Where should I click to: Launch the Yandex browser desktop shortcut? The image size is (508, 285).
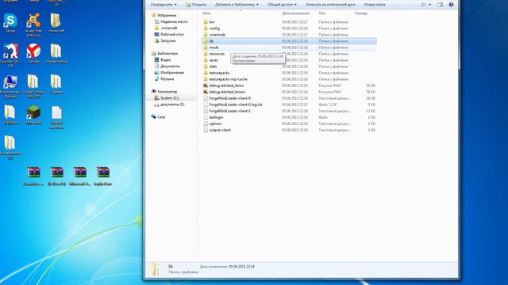33,54
